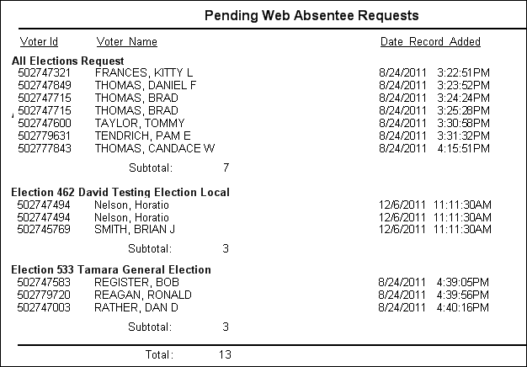Select THOMAS, CANDACE W row
The width and height of the screenshot is (527, 367).
(253, 148)
